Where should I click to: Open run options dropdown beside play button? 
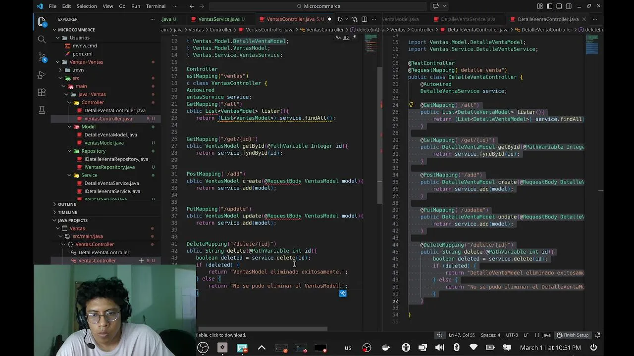tap(346, 19)
